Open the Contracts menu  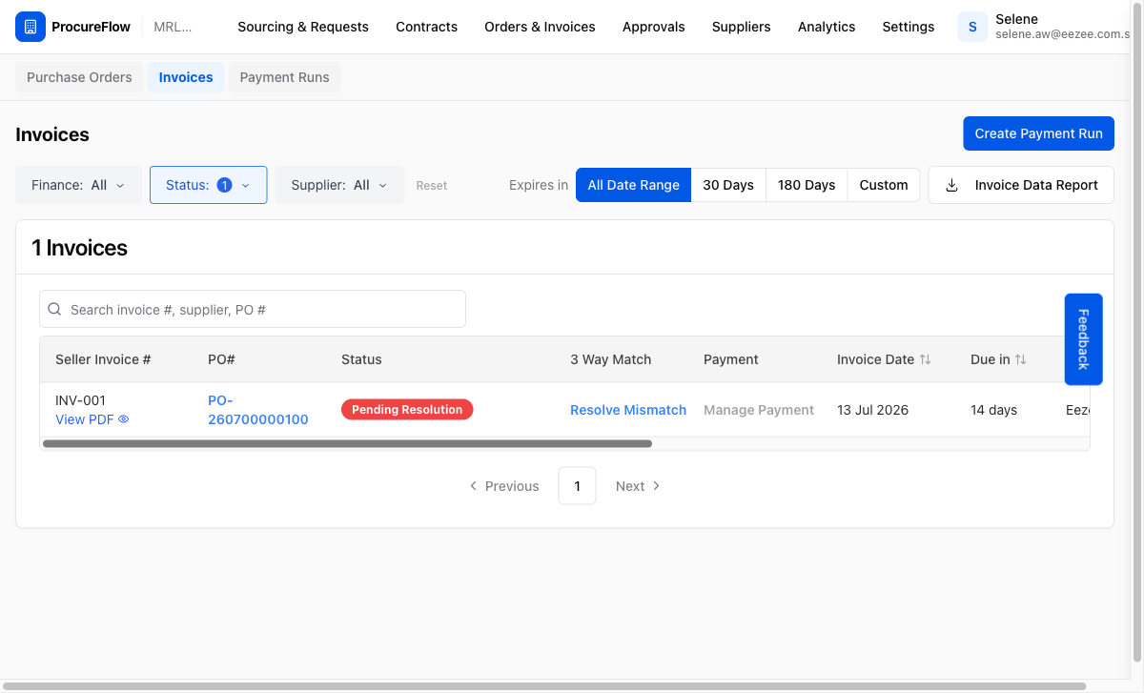(426, 27)
